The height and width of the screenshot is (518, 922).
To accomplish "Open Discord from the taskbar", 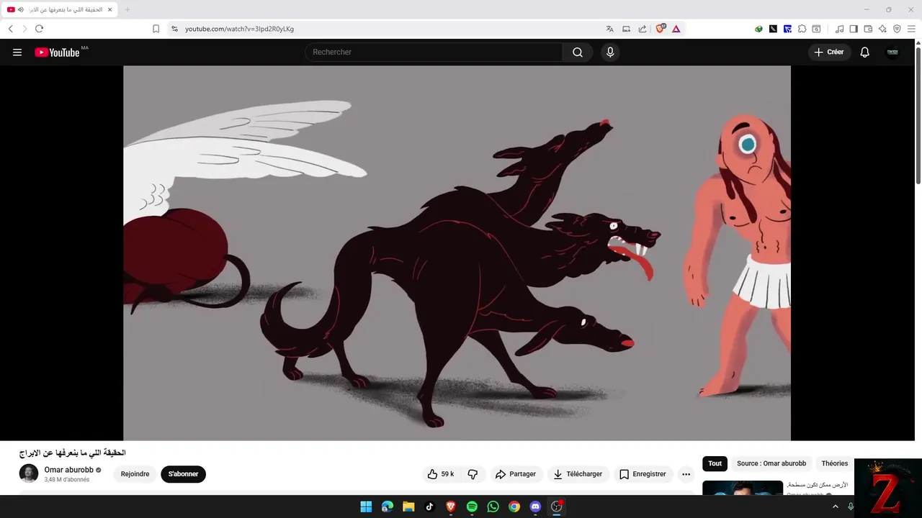I will [x=535, y=506].
